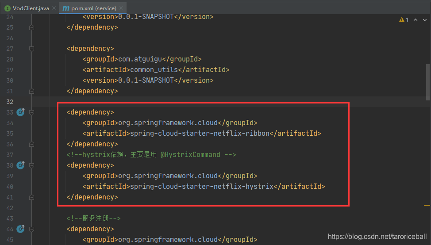Click the Java interface icon on VodClient tab
The height and width of the screenshot is (245, 431).
coord(8,8)
